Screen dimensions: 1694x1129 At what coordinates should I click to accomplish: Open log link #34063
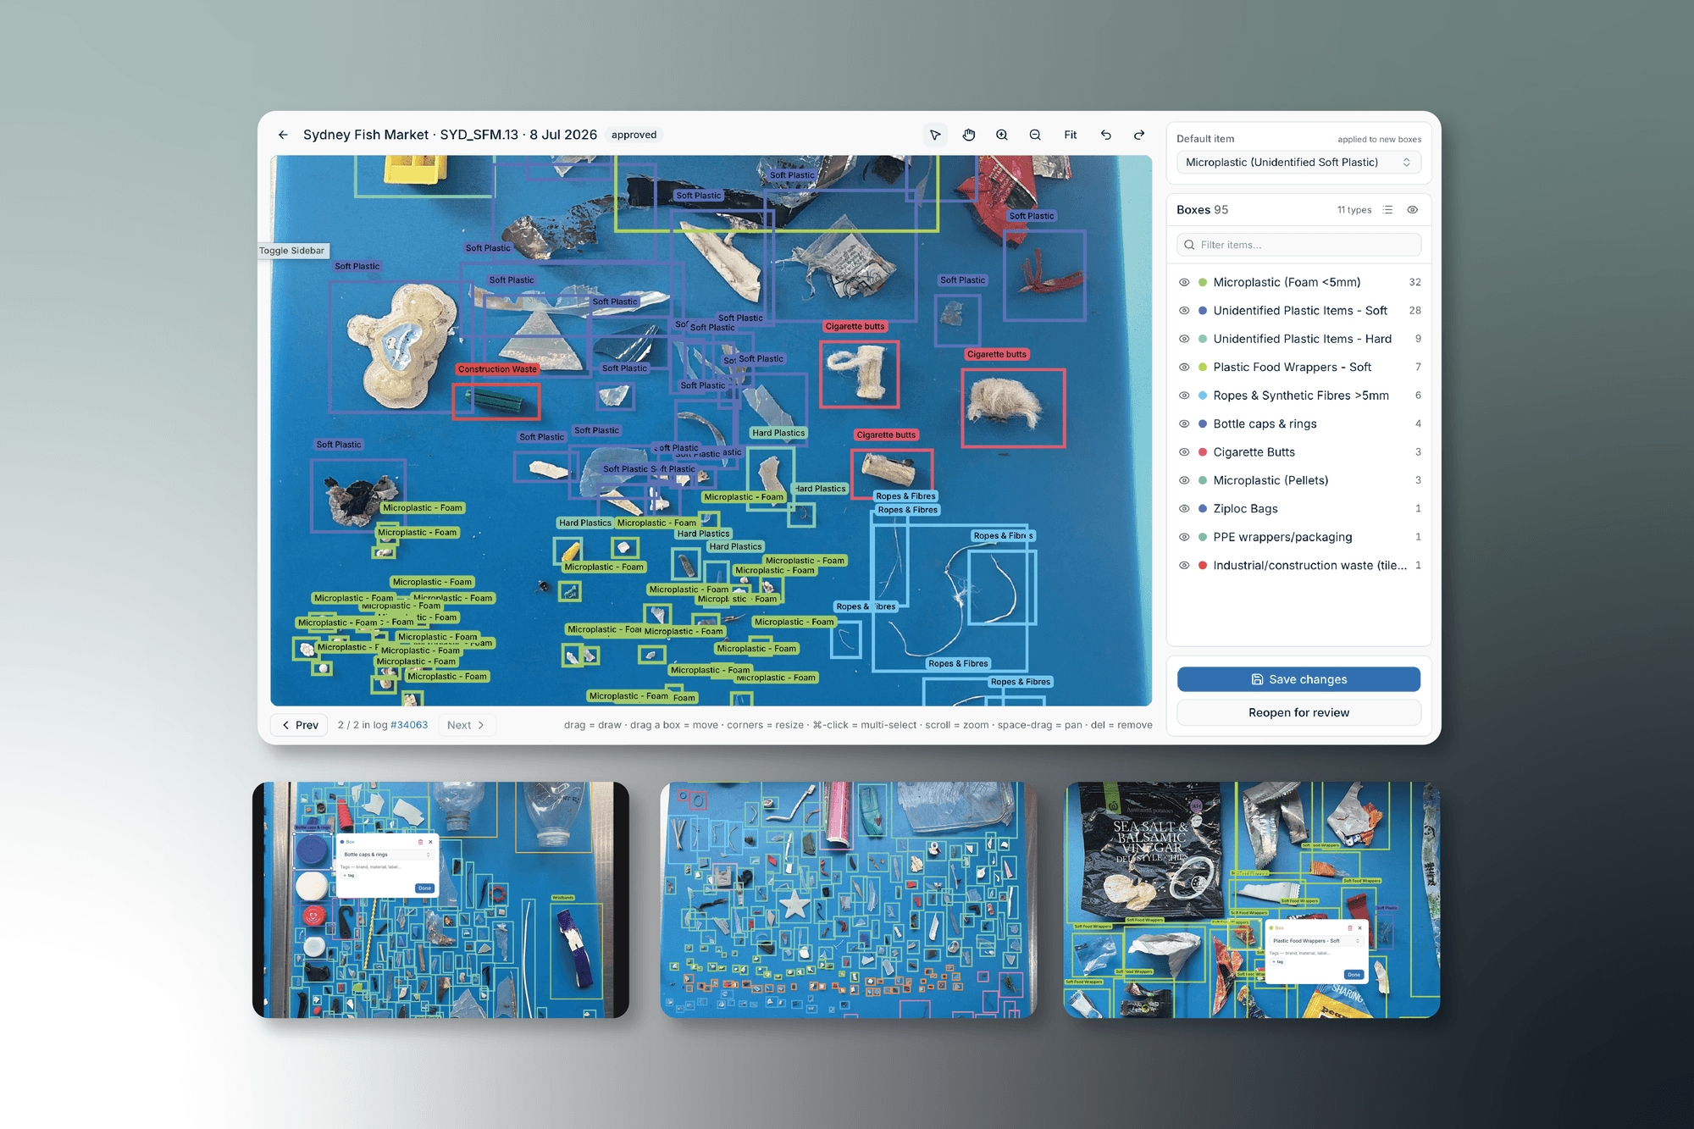(x=409, y=725)
